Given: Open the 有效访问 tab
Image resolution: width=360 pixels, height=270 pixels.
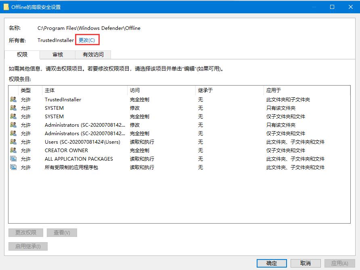Looking at the screenshot, I should tap(93, 54).
